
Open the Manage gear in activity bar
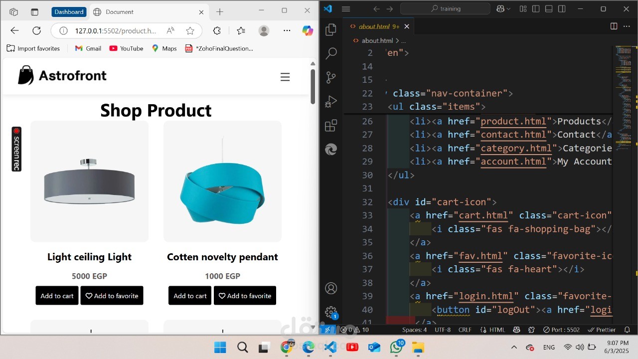[331, 313]
